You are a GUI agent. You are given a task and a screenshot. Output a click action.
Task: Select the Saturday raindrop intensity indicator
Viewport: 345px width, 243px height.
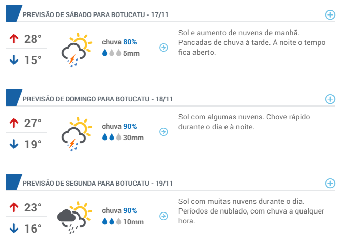[x=112, y=53]
